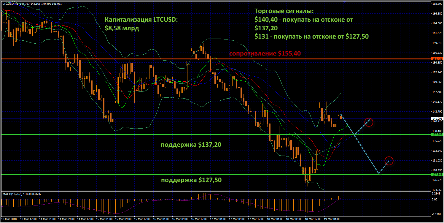Click the '18 Mar 01:00' time label
Image resolution: width=444 pixels, height=223 pixels.
[275, 219]
